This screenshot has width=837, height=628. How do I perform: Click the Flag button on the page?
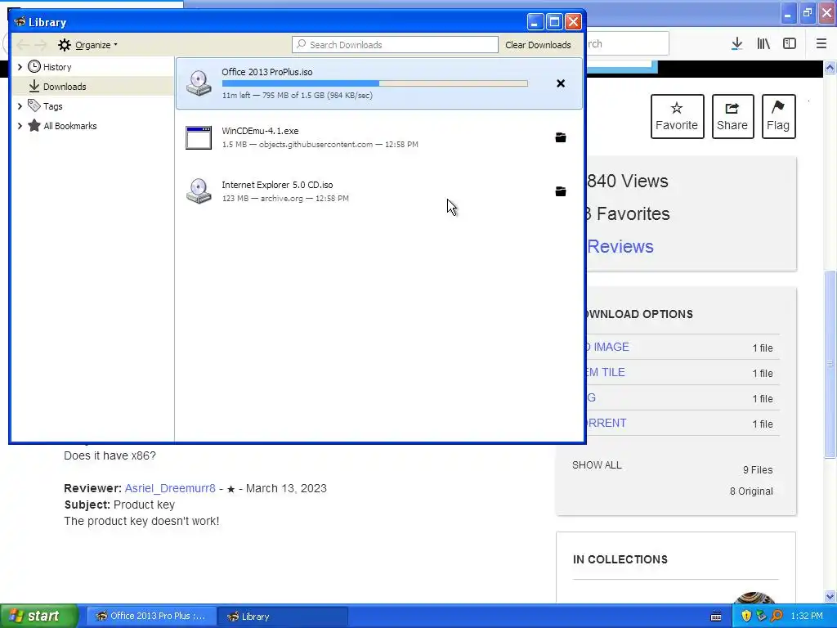tap(778, 116)
